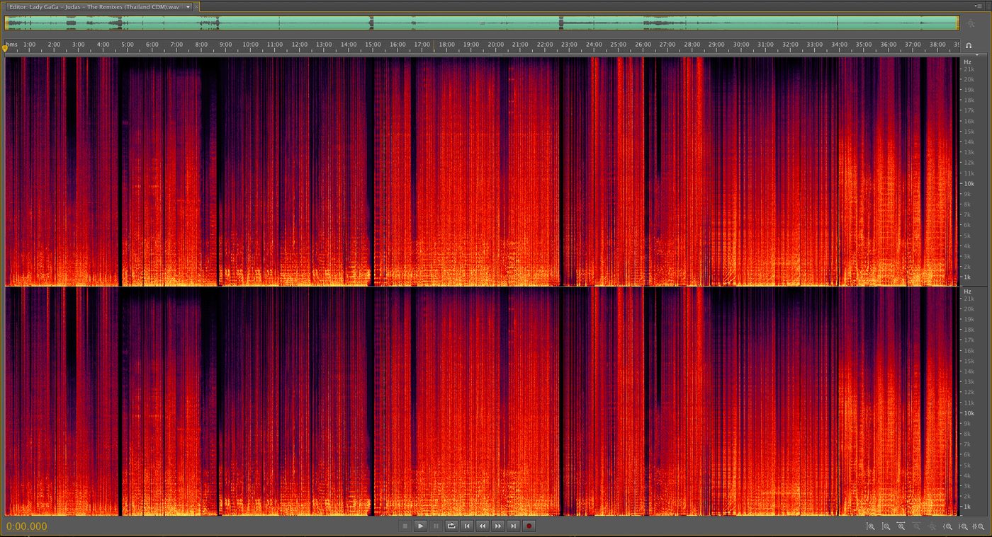This screenshot has height=537, width=992.
Task: Click the Stop transport button
Action: click(x=405, y=526)
